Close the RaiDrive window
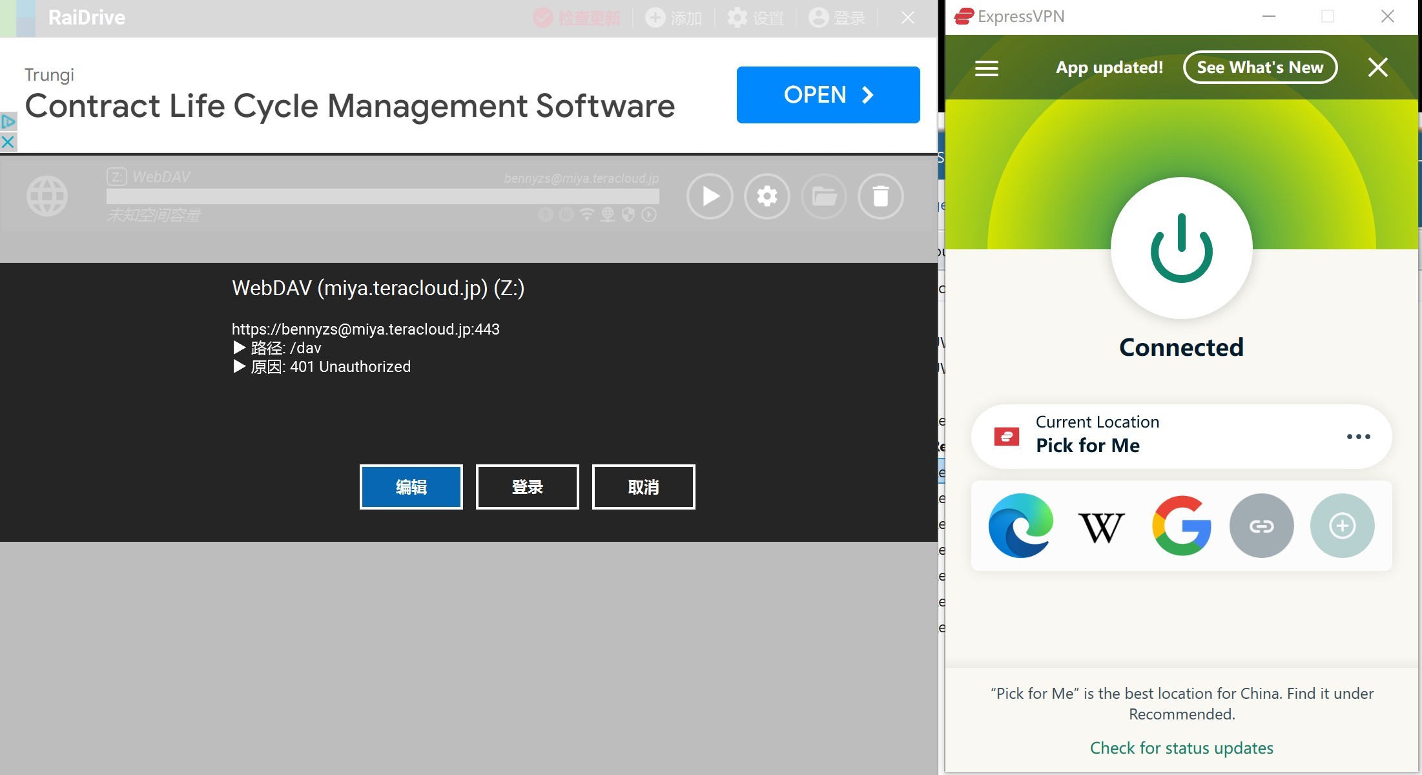 908,17
